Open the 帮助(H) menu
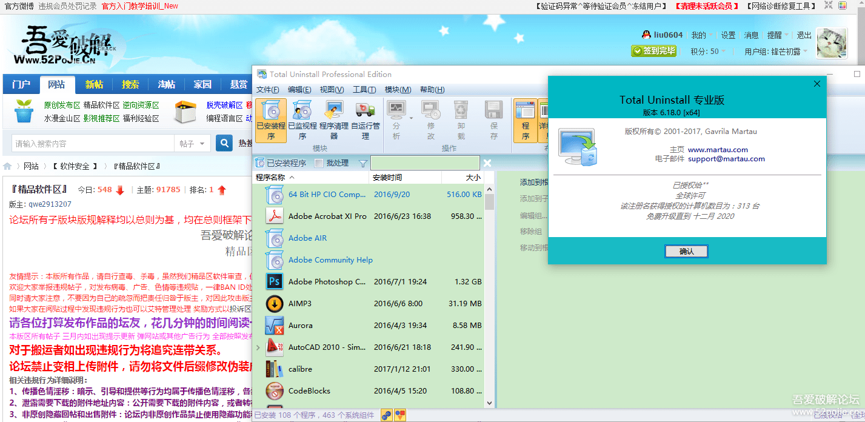Image resolution: width=865 pixels, height=422 pixels. tap(432, 90)
